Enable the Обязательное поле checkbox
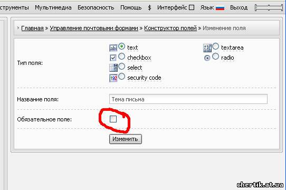286x190 pixels. (113, 119)
